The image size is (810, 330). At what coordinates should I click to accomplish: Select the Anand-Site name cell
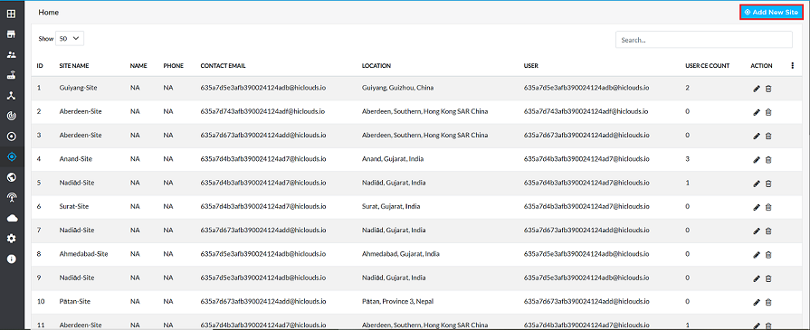point(76,159)
